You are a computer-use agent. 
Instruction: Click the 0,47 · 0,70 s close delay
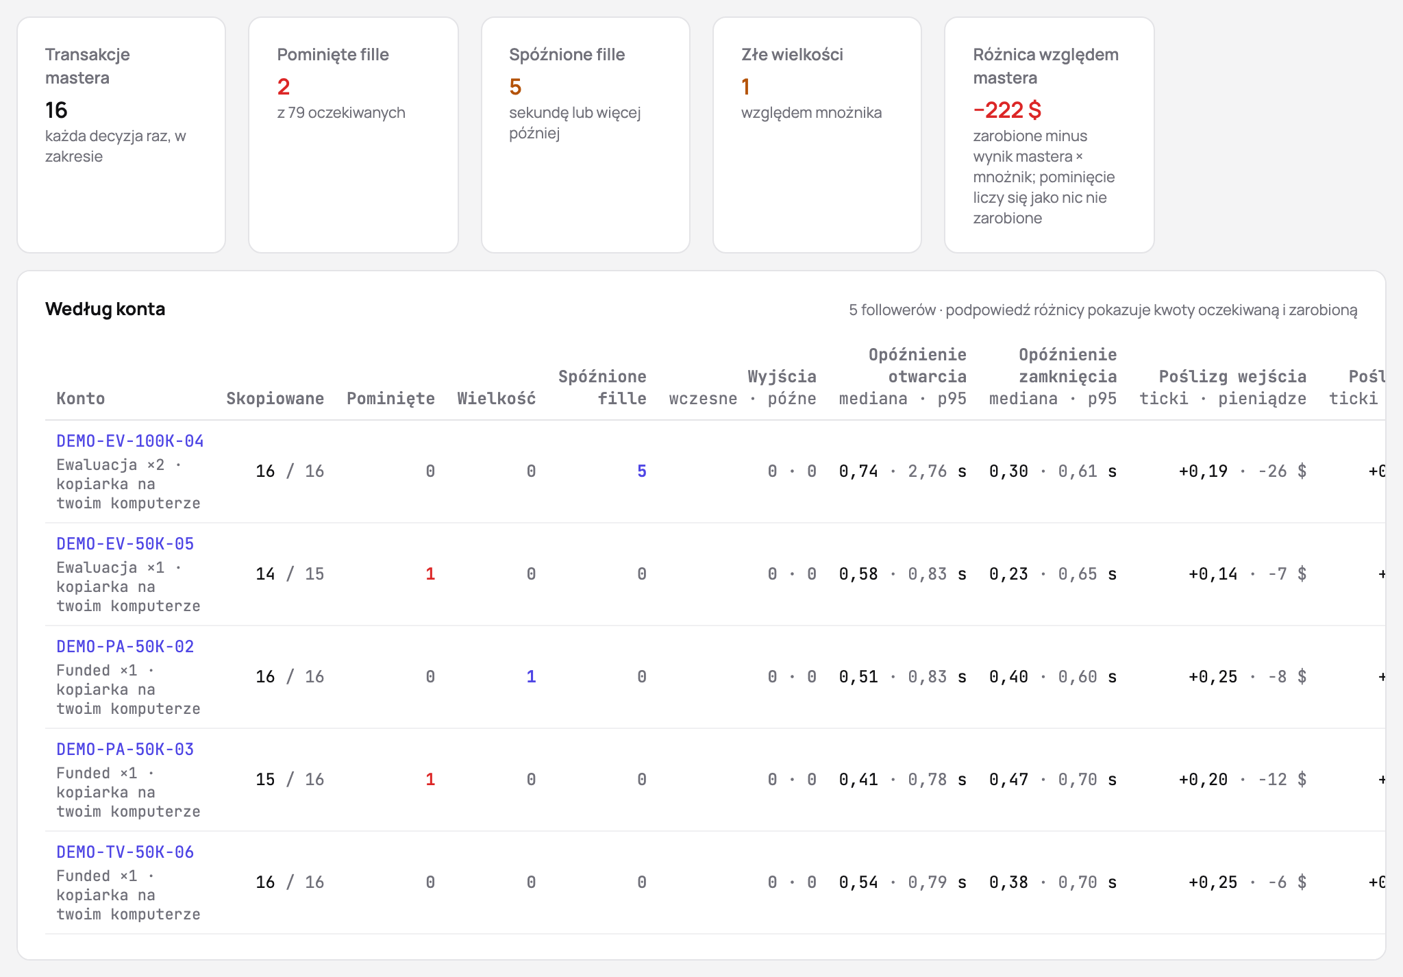1053,780
